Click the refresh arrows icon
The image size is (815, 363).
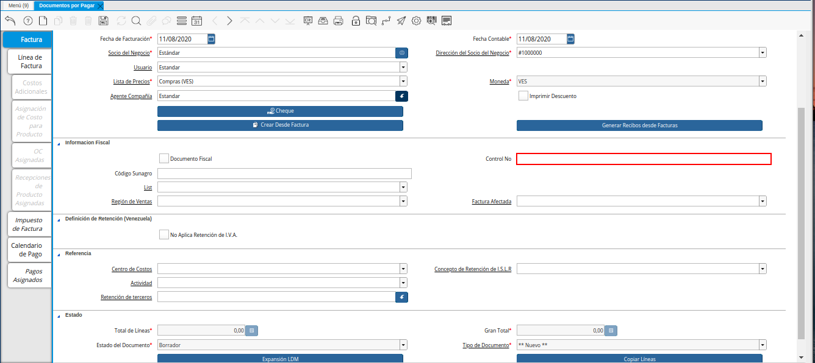(121, 21)
